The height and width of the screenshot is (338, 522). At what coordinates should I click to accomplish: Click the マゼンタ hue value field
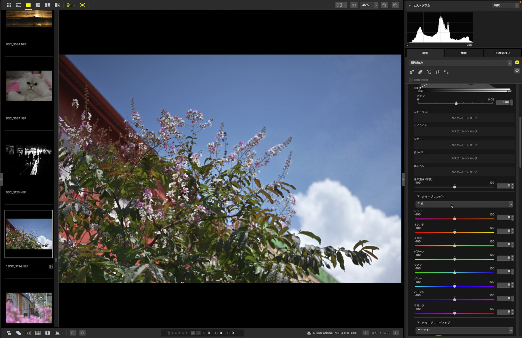[504, 312]
